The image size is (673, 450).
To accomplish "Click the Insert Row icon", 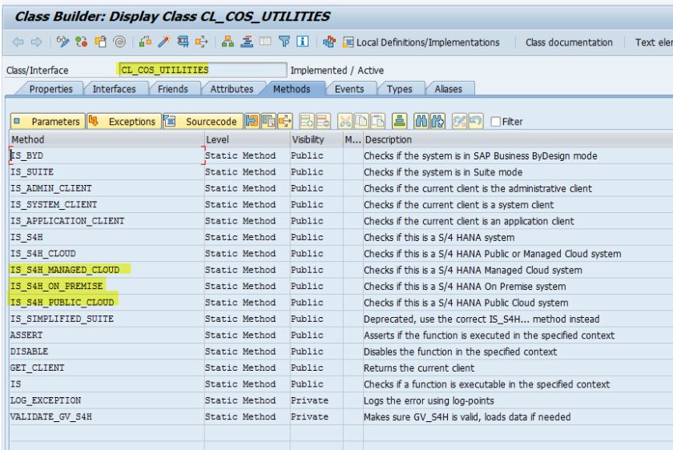I will click(x=306, y=122).
